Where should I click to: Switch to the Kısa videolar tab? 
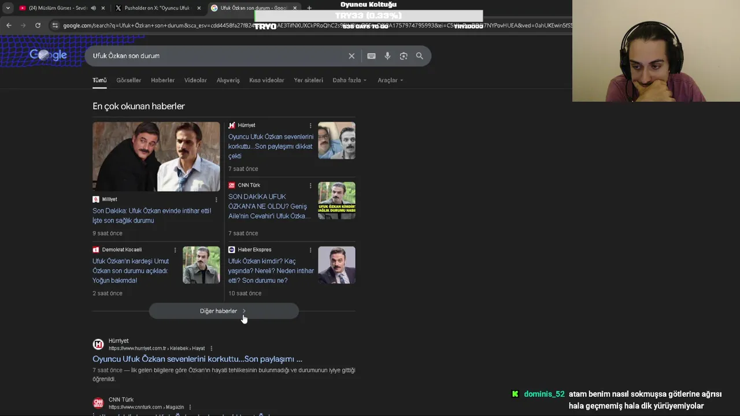point(267,80)
